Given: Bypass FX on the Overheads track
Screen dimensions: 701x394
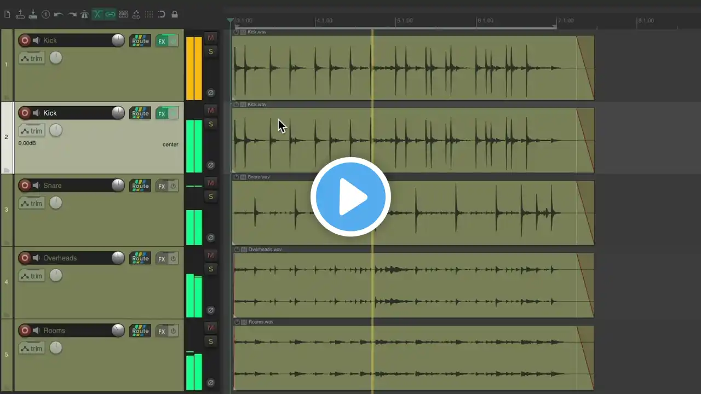Looking at the screenshot, I should click(173, 259).
